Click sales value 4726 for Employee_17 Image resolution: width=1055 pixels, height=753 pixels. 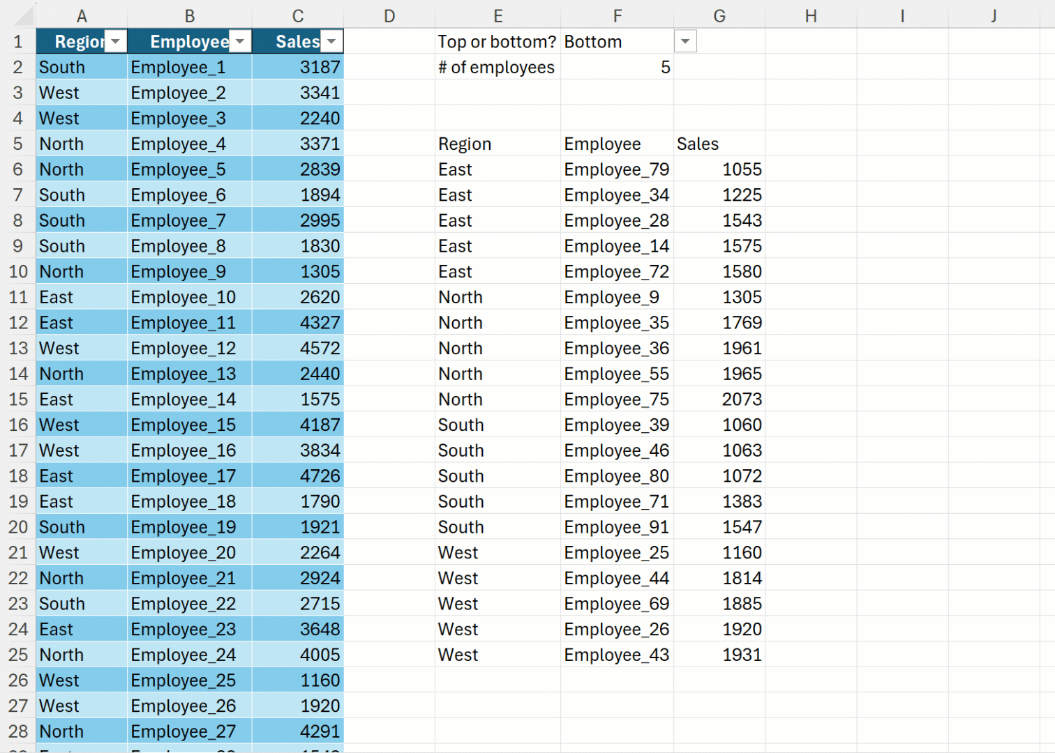(298, 476)
